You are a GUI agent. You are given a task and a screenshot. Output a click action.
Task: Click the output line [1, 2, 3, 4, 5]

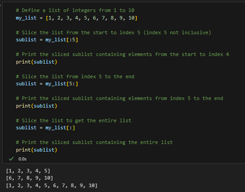[x=28, y=171]
